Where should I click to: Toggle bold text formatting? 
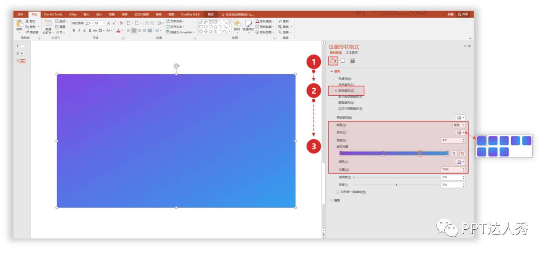pyautogui.click(x=74, y=31)
